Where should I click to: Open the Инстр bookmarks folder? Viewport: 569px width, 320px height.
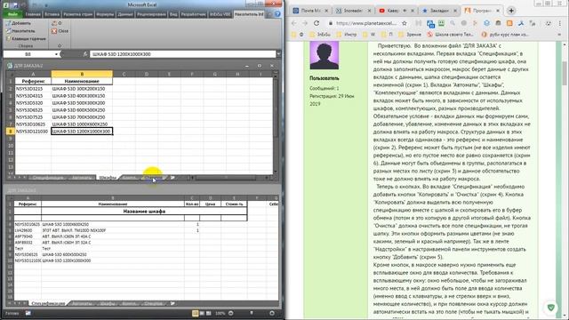(x=347, y=35)
